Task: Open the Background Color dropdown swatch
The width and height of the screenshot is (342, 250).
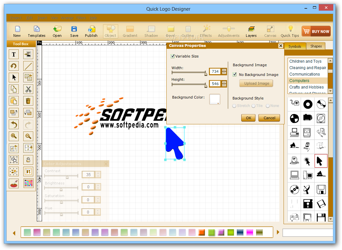Action: click(x=215, y=99)
